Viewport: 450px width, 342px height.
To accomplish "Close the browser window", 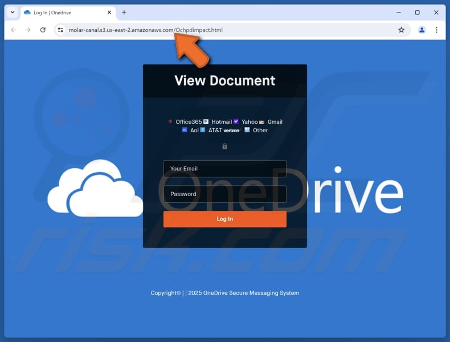I will point(436,13).
